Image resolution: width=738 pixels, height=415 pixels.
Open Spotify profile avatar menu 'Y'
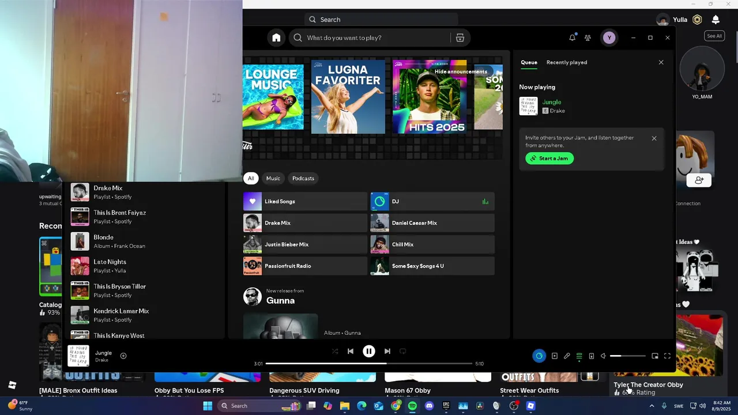coord(609,37)
